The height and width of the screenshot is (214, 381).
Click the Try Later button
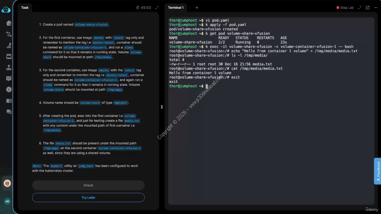click(x=88, y=197)
